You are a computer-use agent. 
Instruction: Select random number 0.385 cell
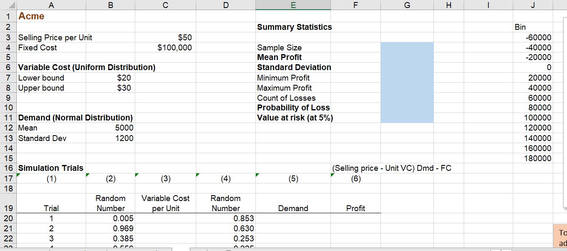[110, 238]
